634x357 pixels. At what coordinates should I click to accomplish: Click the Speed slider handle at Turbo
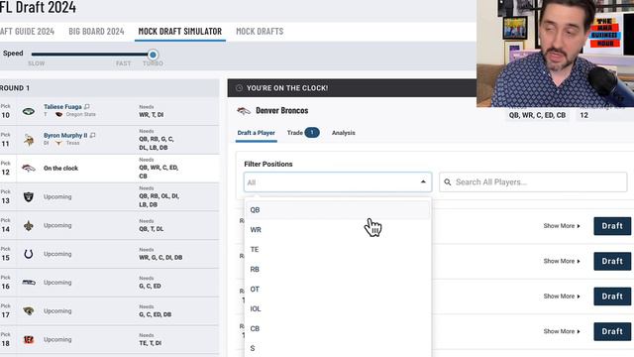(x=153, y=55)
